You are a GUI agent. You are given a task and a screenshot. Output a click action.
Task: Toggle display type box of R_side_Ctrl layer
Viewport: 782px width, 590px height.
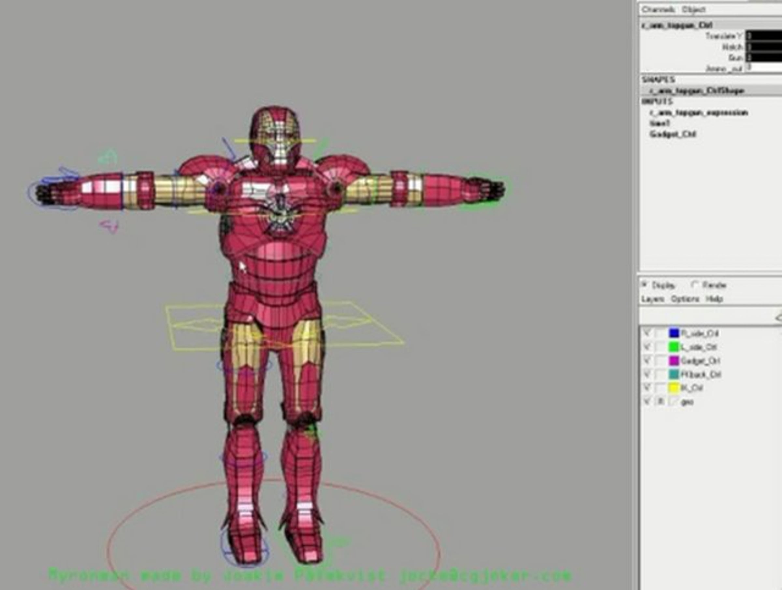point(660,333)
